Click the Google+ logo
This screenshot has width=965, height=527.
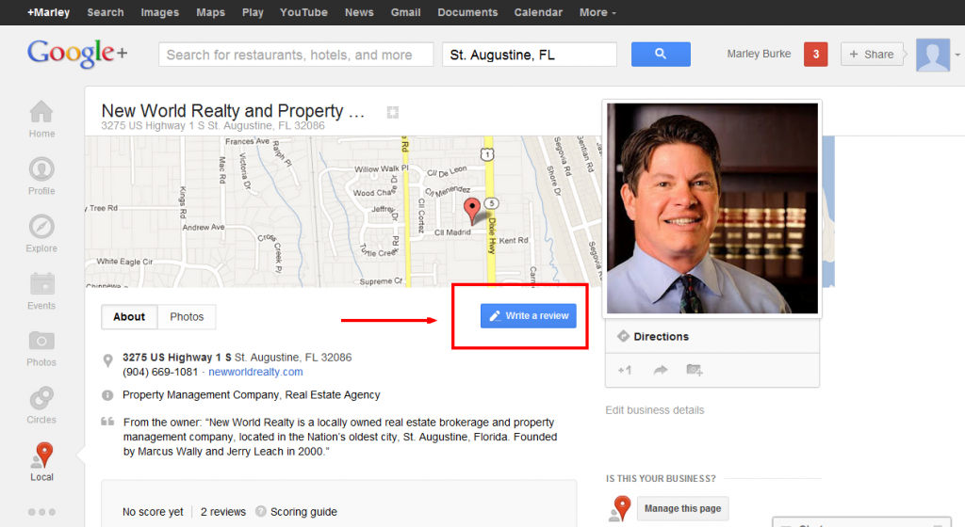77,54
